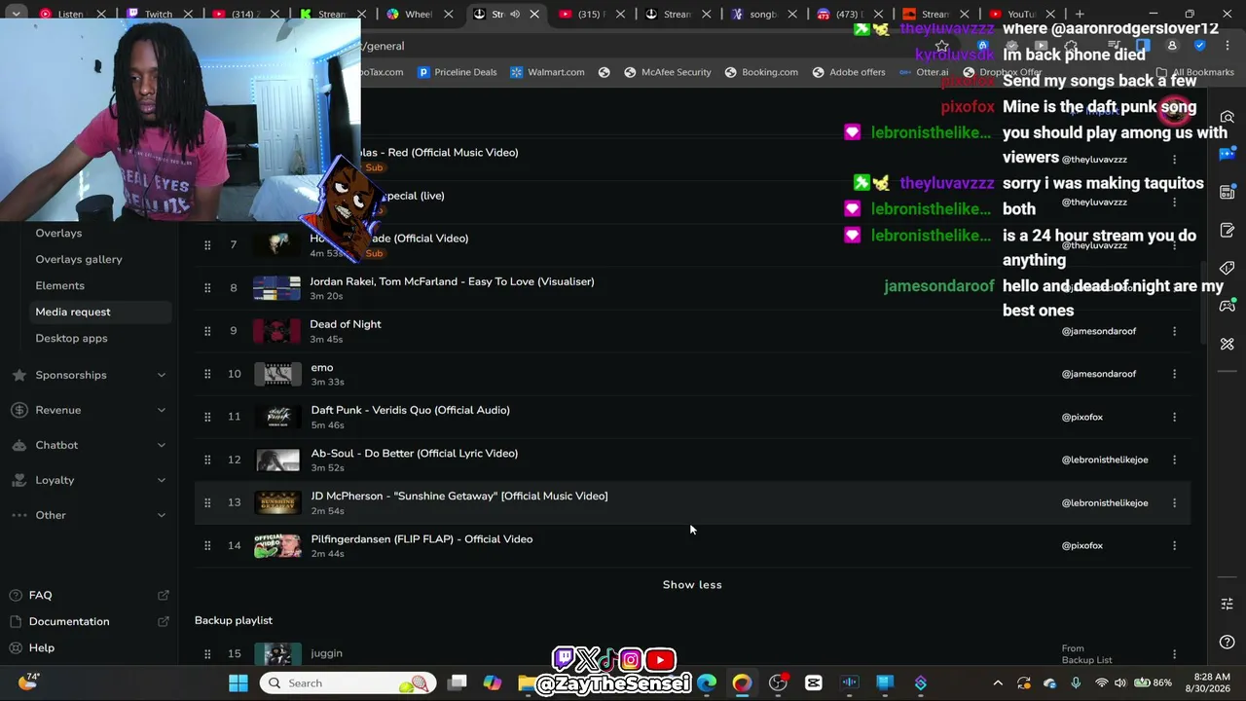Viewport: 1246px width, 701px height.
Task: Show hidden system tray icons
Action: point(998,683)
